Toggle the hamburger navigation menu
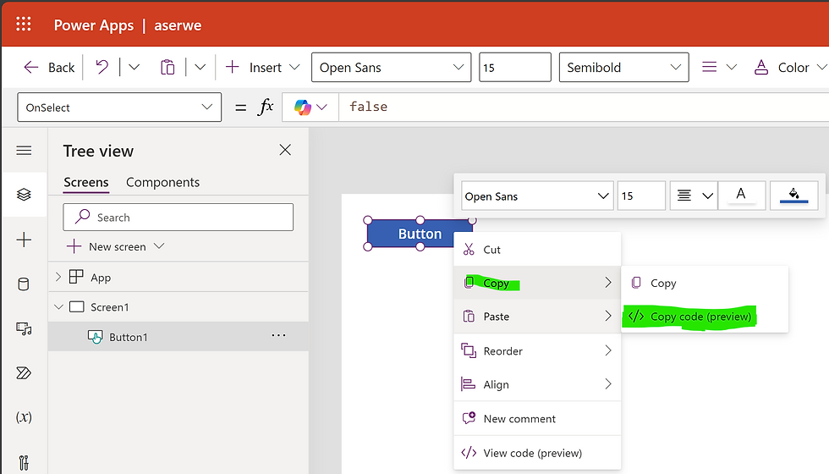 [x=24, y=151]
